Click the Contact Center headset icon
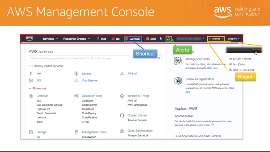The width and height of the screenshot is (270, 152). click(x=122, y=115)
